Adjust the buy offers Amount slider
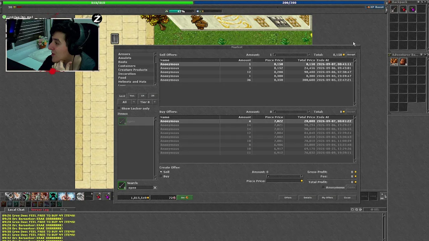 [291, 112]
